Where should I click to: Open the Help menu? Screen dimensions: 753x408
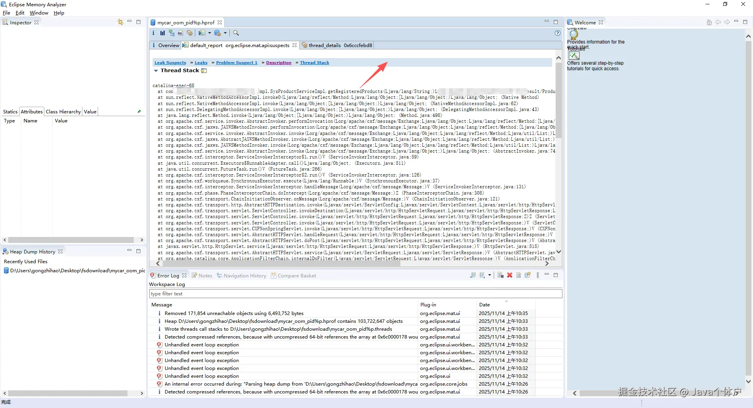pos(59,13)
